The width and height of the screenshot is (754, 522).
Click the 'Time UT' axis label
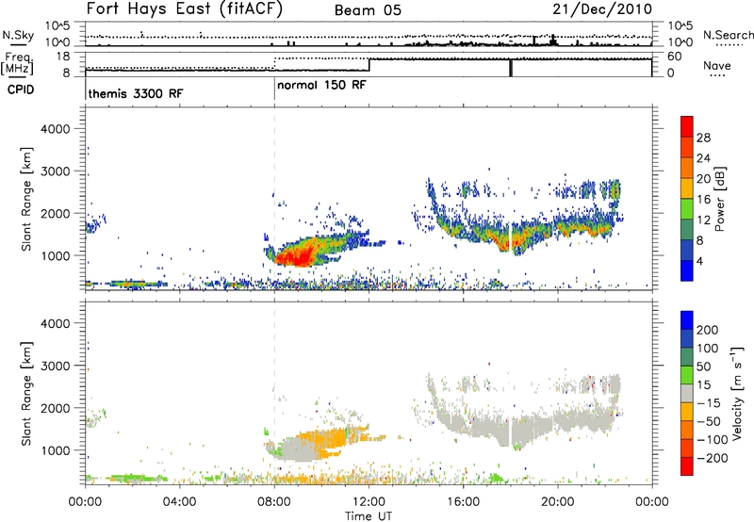tap(369, 515)
